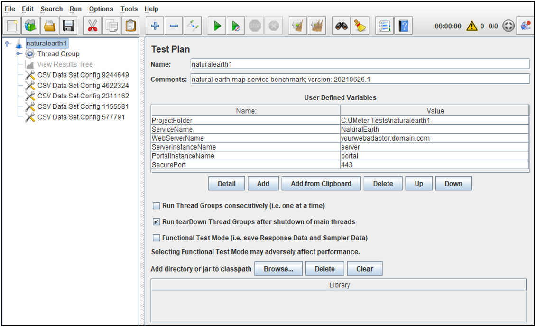Click the warnings triangle in the toolbar
The height and width of the screenshot is (327, 536).
click(471, 26)
